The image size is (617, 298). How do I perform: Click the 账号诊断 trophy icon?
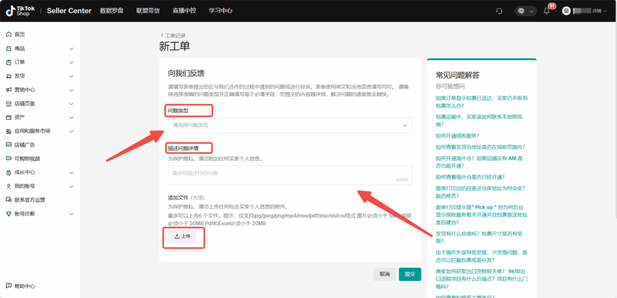(x=8, y=214)
